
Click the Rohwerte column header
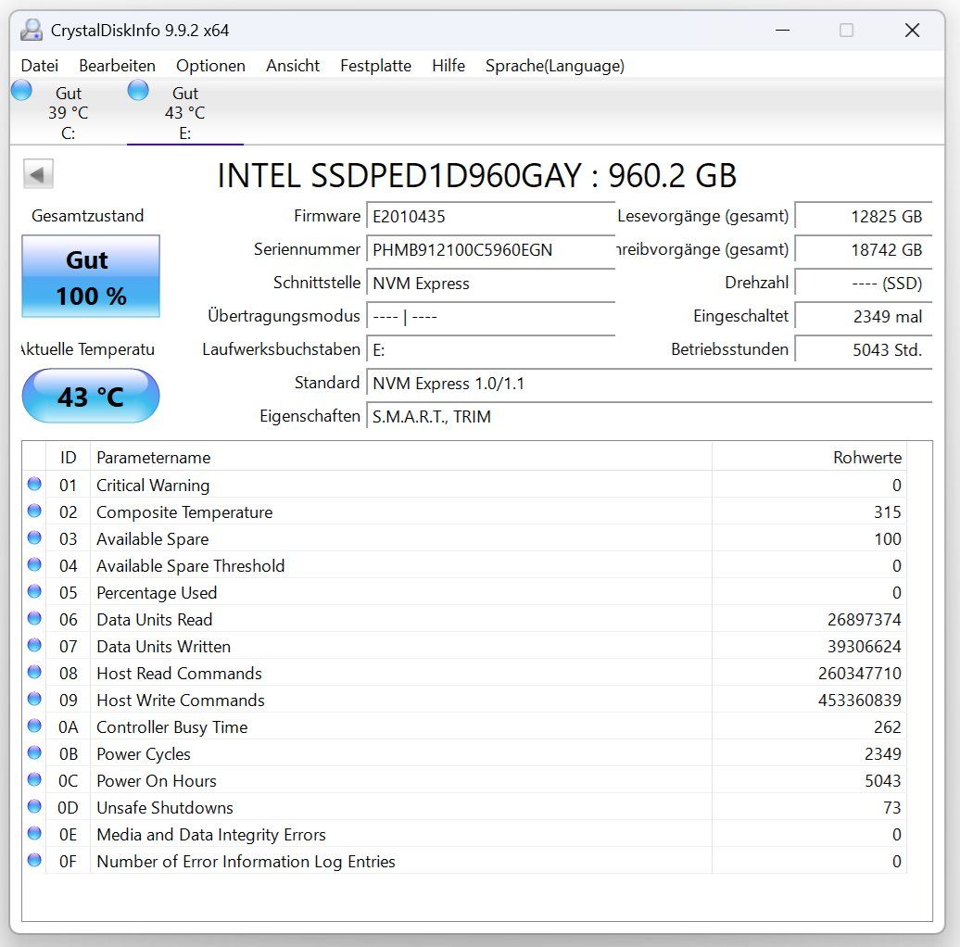click(809, 457)
